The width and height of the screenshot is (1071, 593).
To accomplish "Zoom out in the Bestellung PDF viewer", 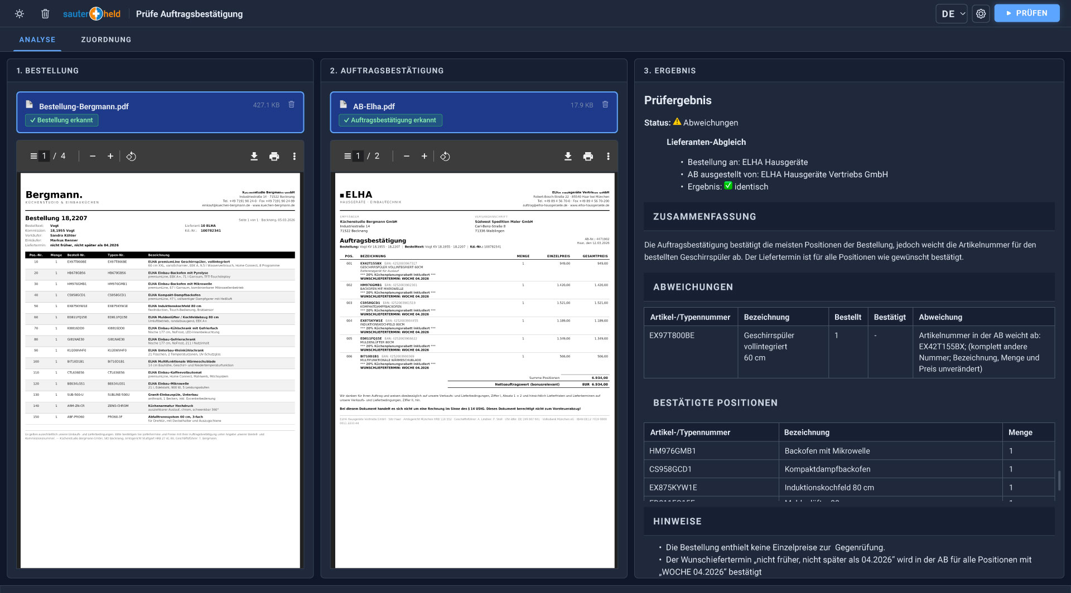I will [x=93, y=156].
